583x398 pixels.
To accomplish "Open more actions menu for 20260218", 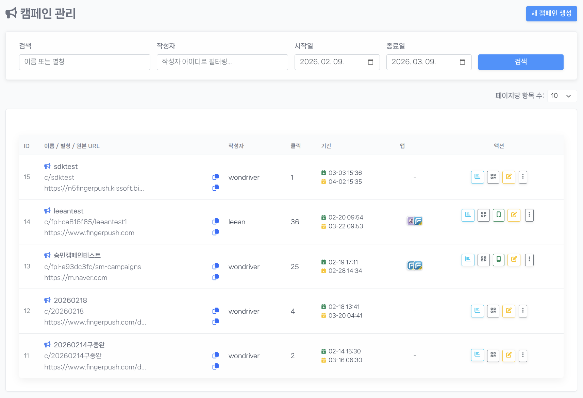I will click(x=523, y=311).
